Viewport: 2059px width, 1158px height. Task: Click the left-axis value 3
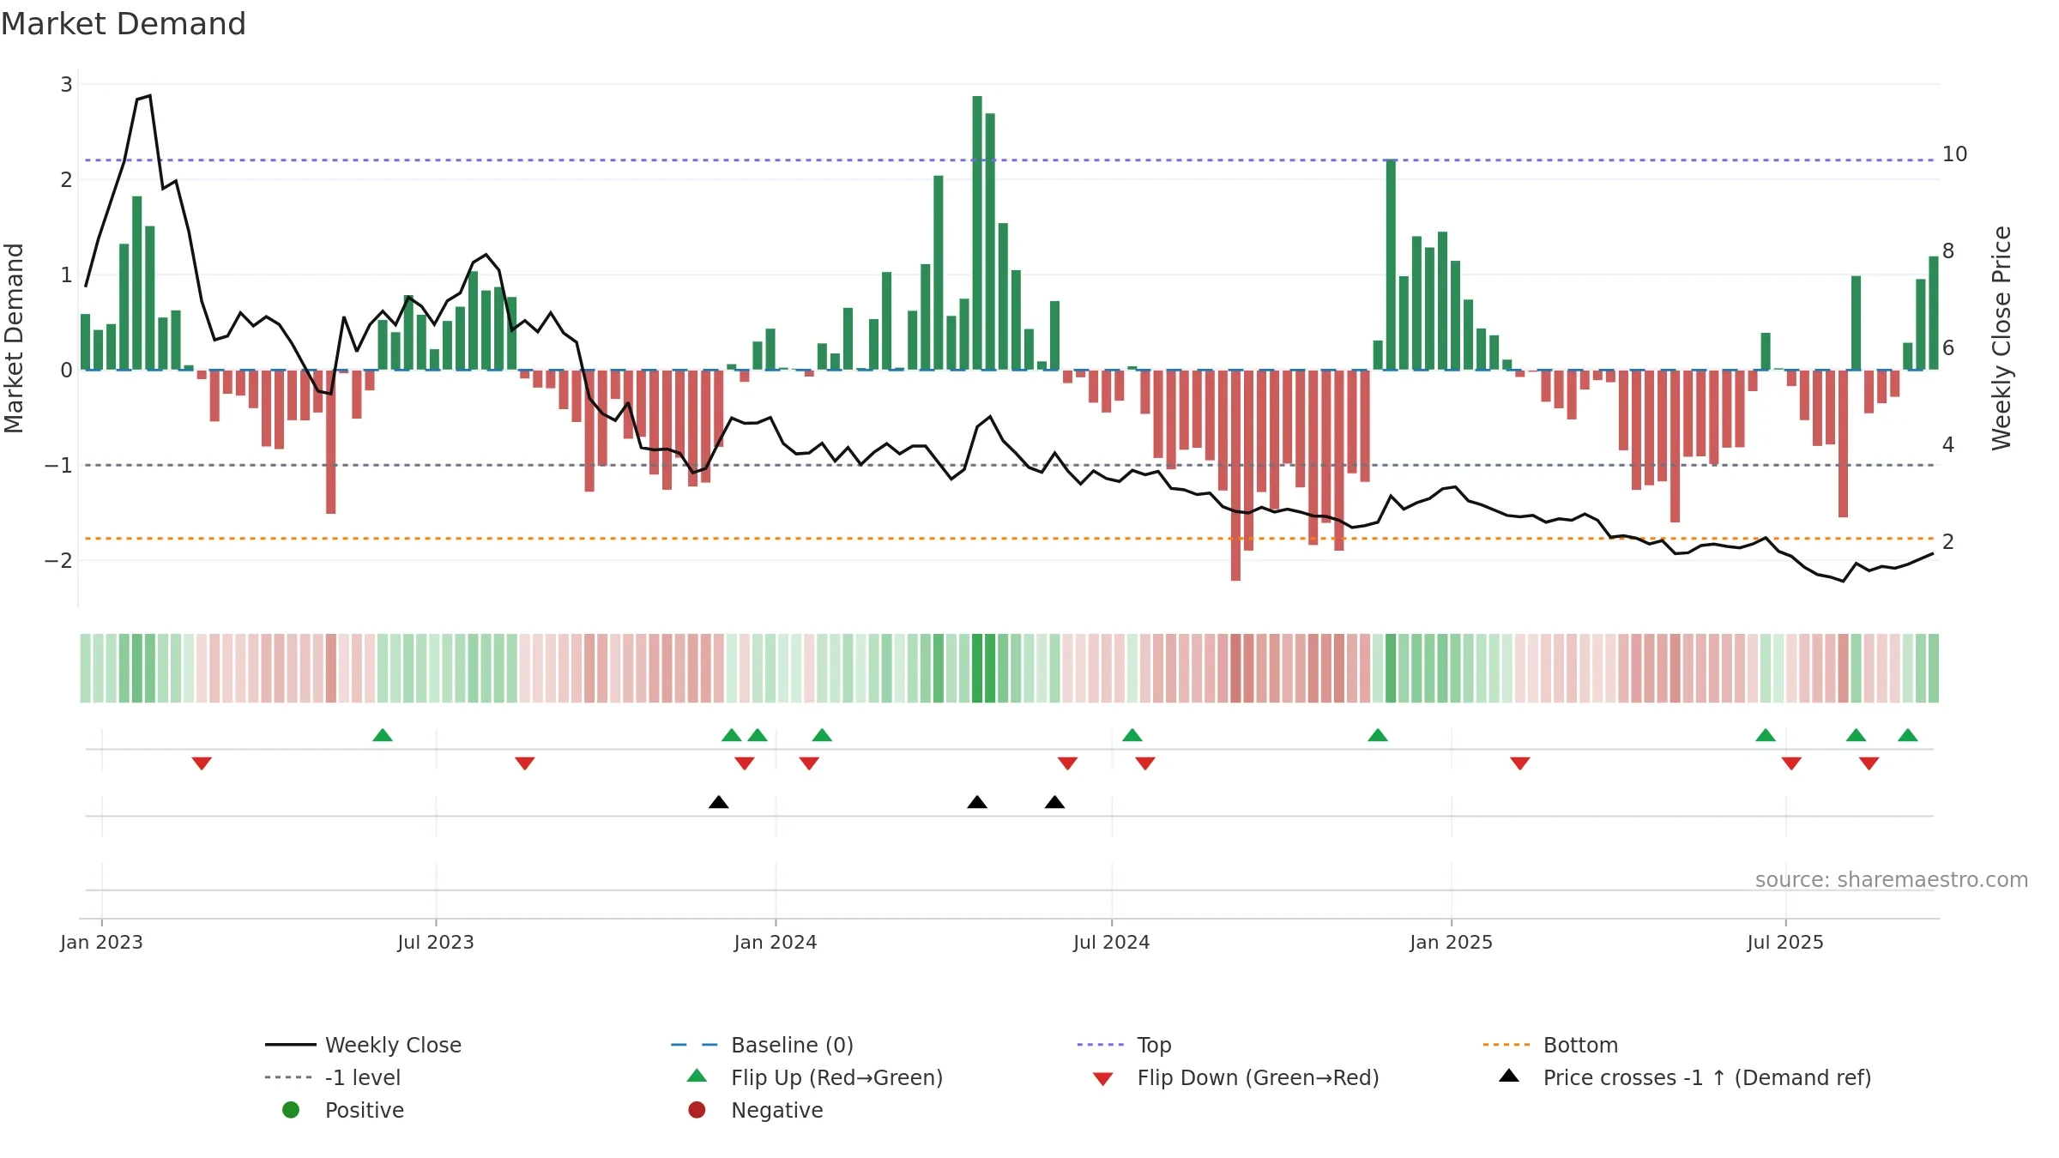(66, 85)
